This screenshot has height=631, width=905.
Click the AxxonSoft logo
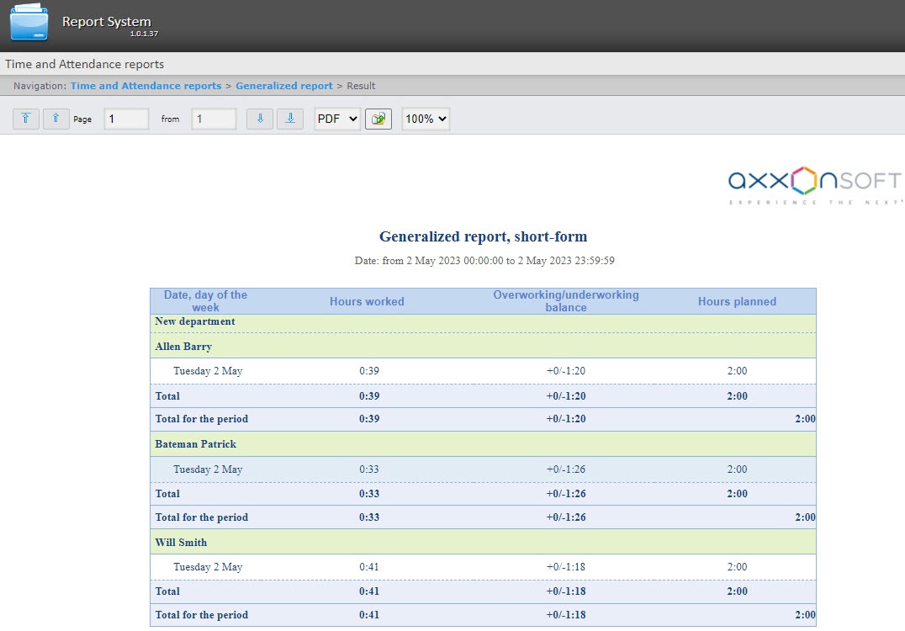coord(814,186)
